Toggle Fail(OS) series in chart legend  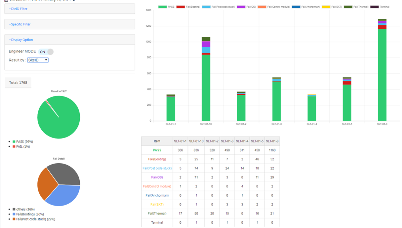pos(246,7)
